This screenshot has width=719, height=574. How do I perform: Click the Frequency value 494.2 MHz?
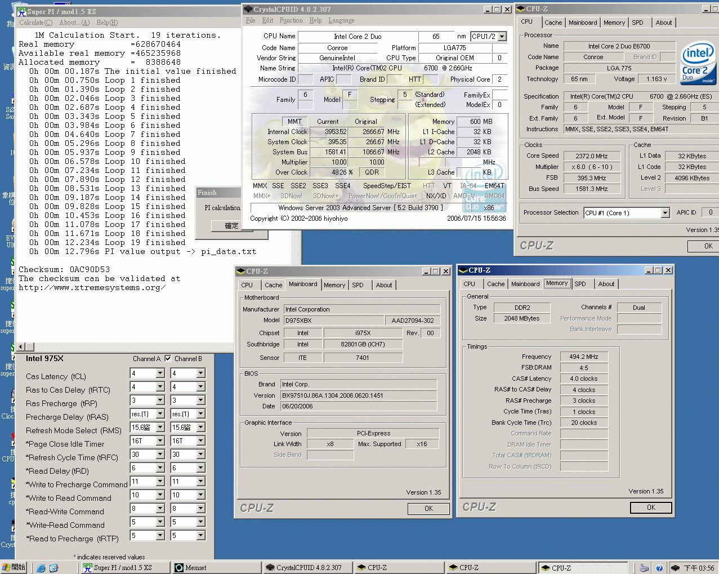pos(584,357)
